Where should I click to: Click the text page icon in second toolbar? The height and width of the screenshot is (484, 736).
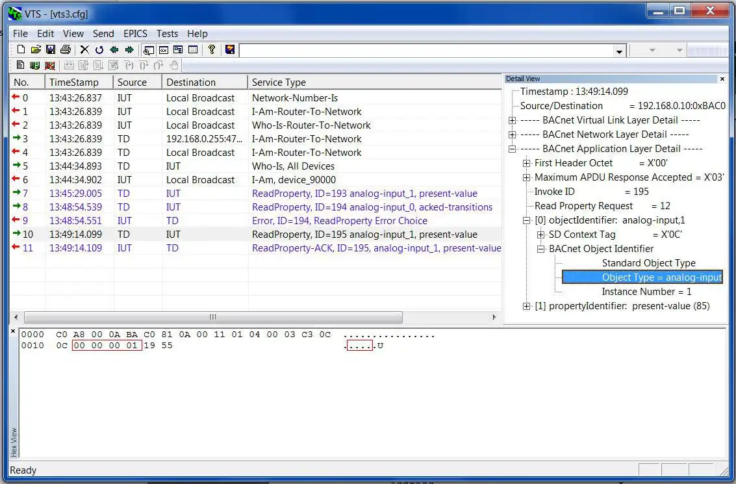(x=20, y=65)
